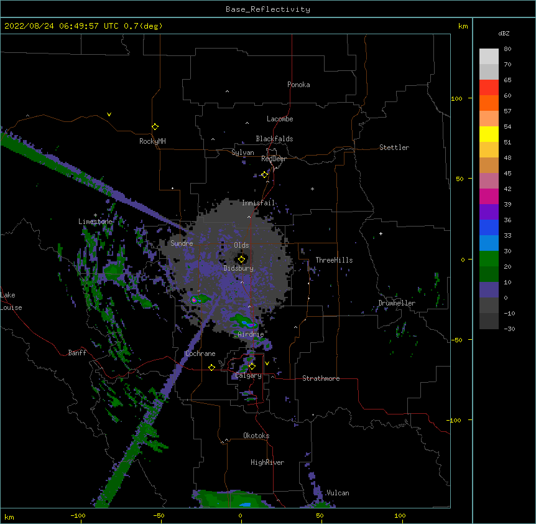Click the 50 tick on bottom axis

tap(320, 515)
